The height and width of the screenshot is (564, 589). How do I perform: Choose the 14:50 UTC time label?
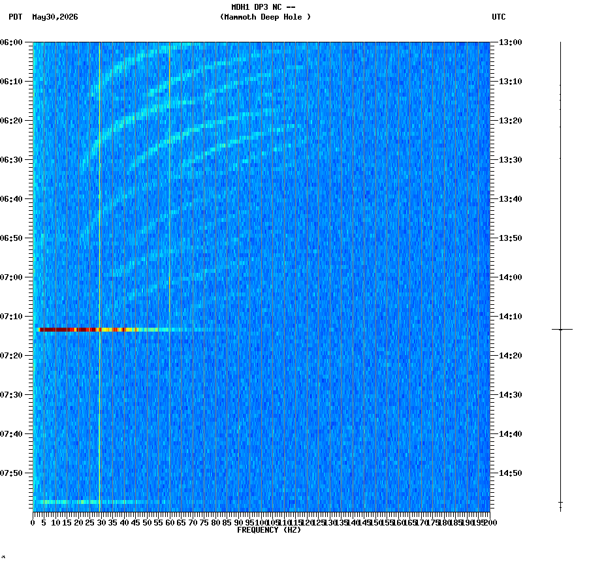tap(511, 473)
